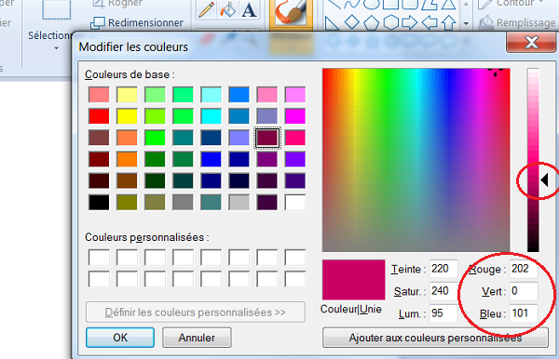The height and width of the screenshot is (359, 559).
Task: Select the first custom color slot
Action: click(x=99, y=258)
